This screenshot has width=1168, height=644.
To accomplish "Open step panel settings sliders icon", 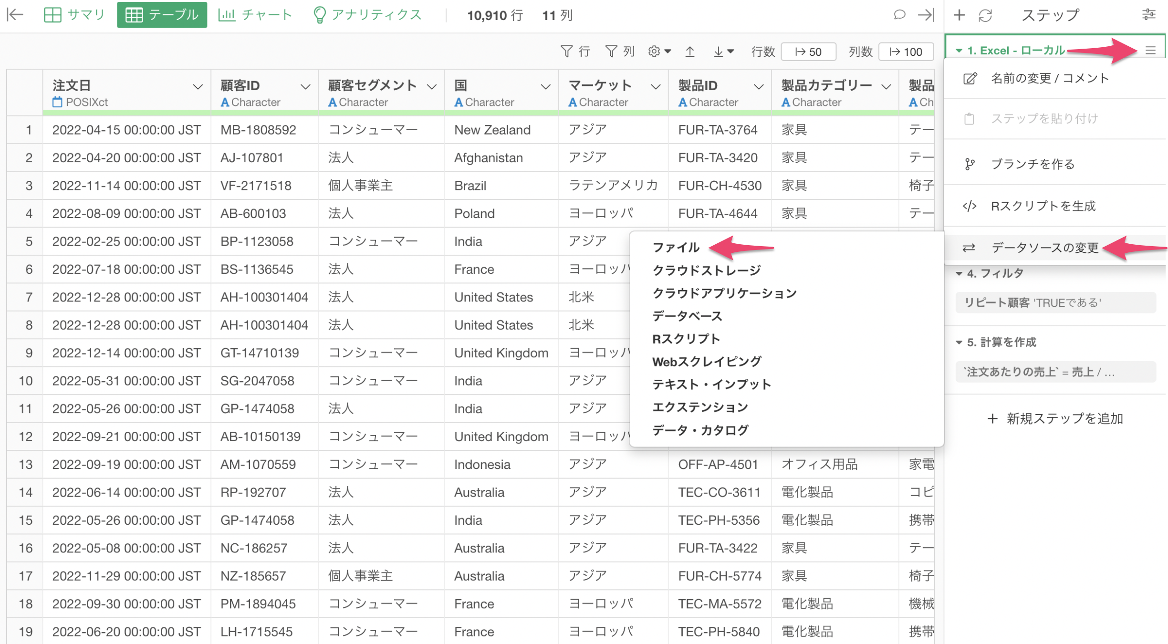I will pyautogui.click(x=1149, y=15).
